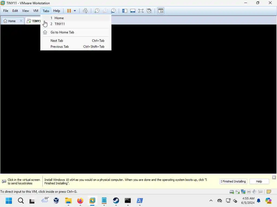Toggle the library sidebar panel icon
The image size is (277, 207).
pos(125,11)
